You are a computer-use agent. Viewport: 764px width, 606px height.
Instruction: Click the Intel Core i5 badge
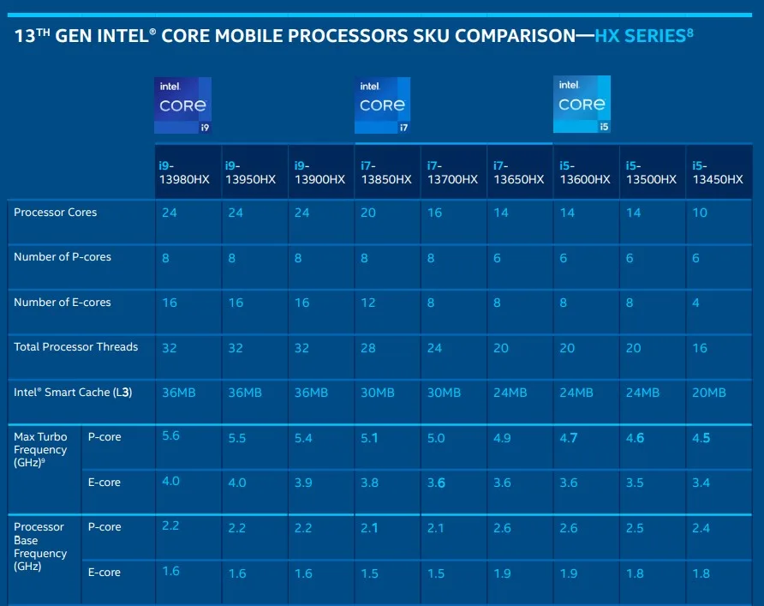582,105
